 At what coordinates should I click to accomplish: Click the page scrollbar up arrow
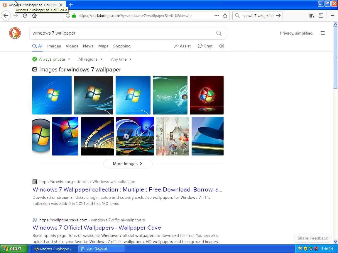point(335,24)
